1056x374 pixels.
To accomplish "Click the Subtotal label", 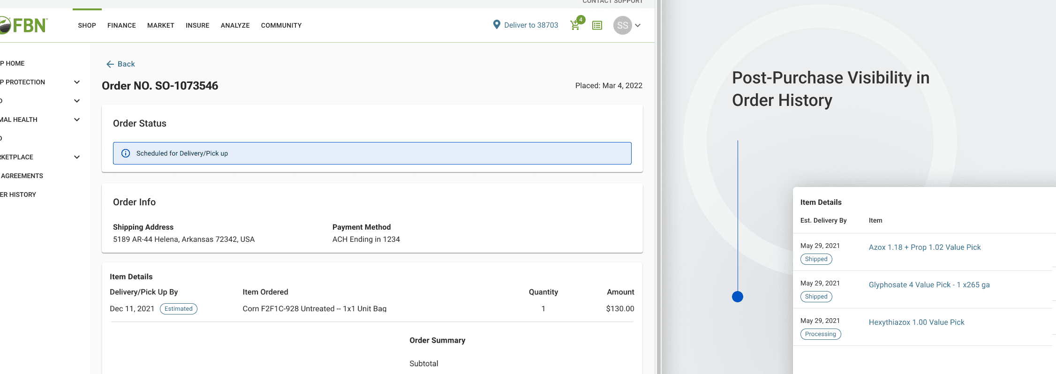I will (424, 364).
